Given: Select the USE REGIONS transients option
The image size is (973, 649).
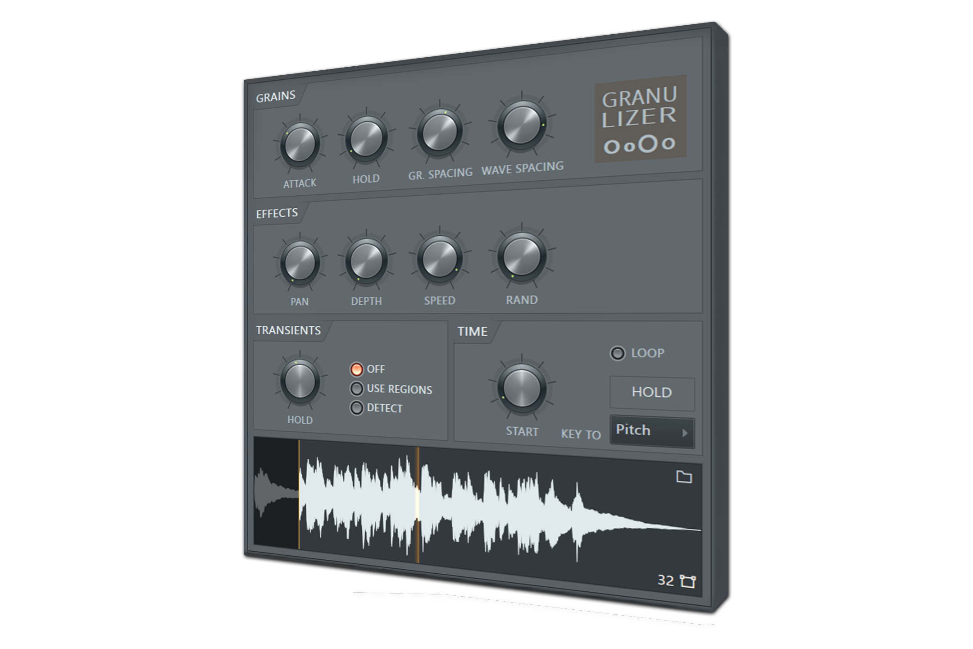Looking at the screenshot, I should [356, 389].
